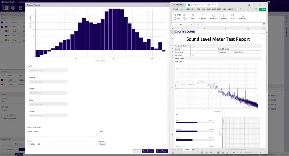289x156 pixels.
Task: Toggle the channel 1 input checkbox
Action: coord(2,26)
